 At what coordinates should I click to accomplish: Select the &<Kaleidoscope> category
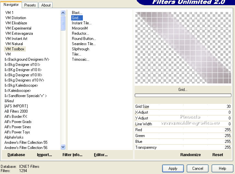[x=17, y=91]
